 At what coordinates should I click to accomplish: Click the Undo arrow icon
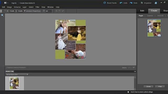pyautogui.click(x=121, y=3)
